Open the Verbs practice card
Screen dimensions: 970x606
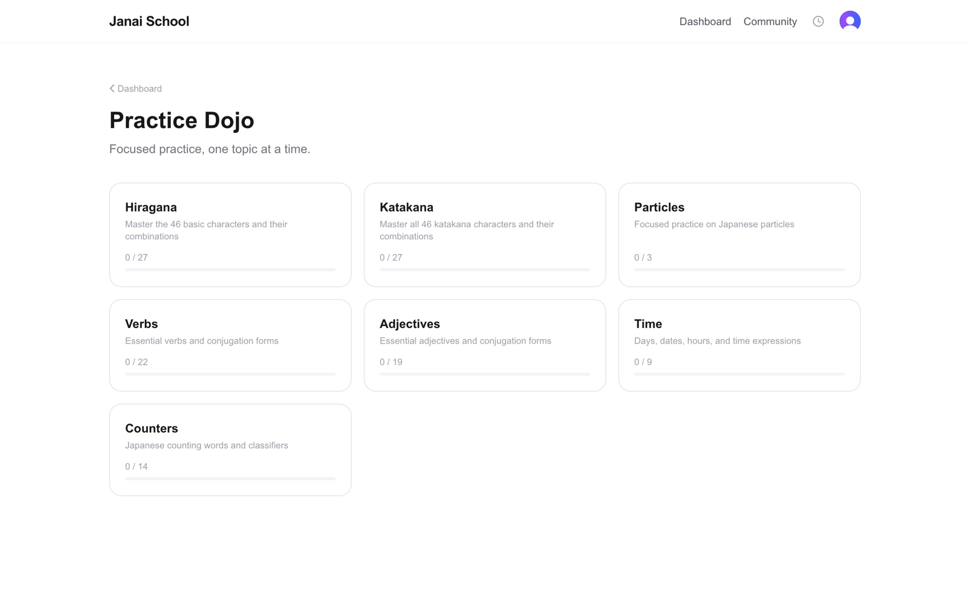pyautogui.click(x=230, y=345)
